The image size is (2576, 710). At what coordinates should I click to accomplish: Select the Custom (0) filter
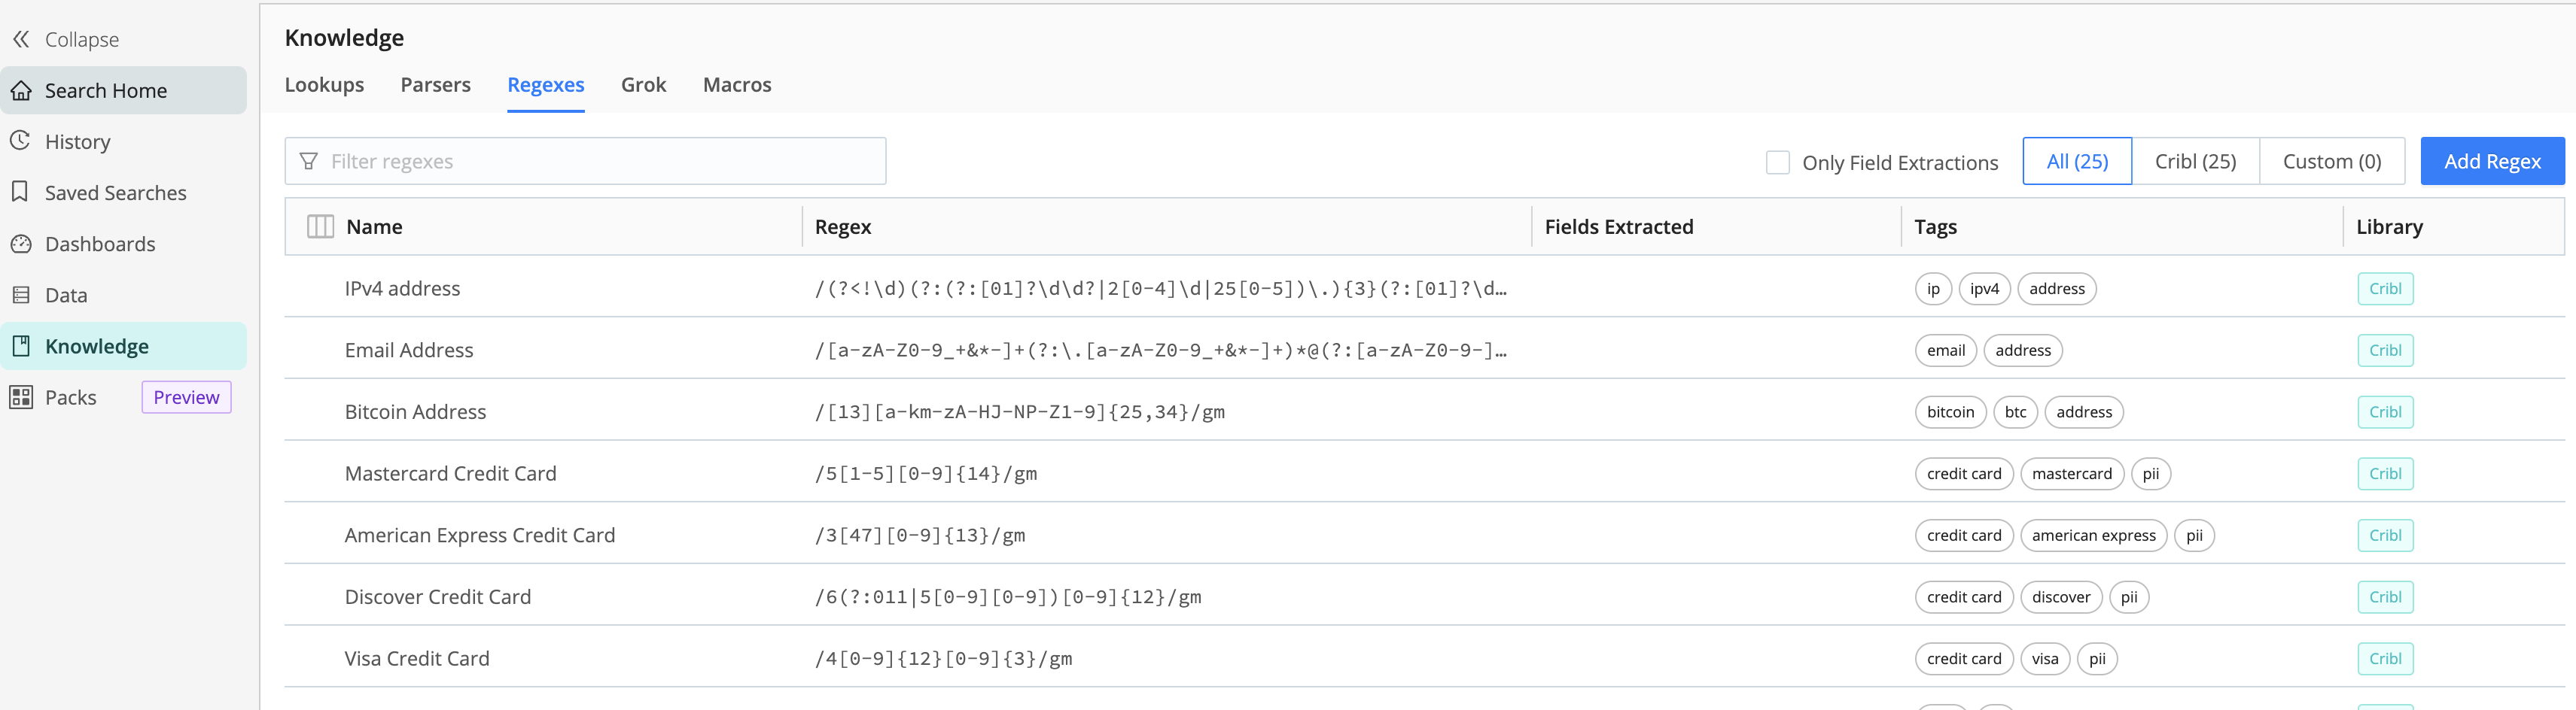(2332, 161)
